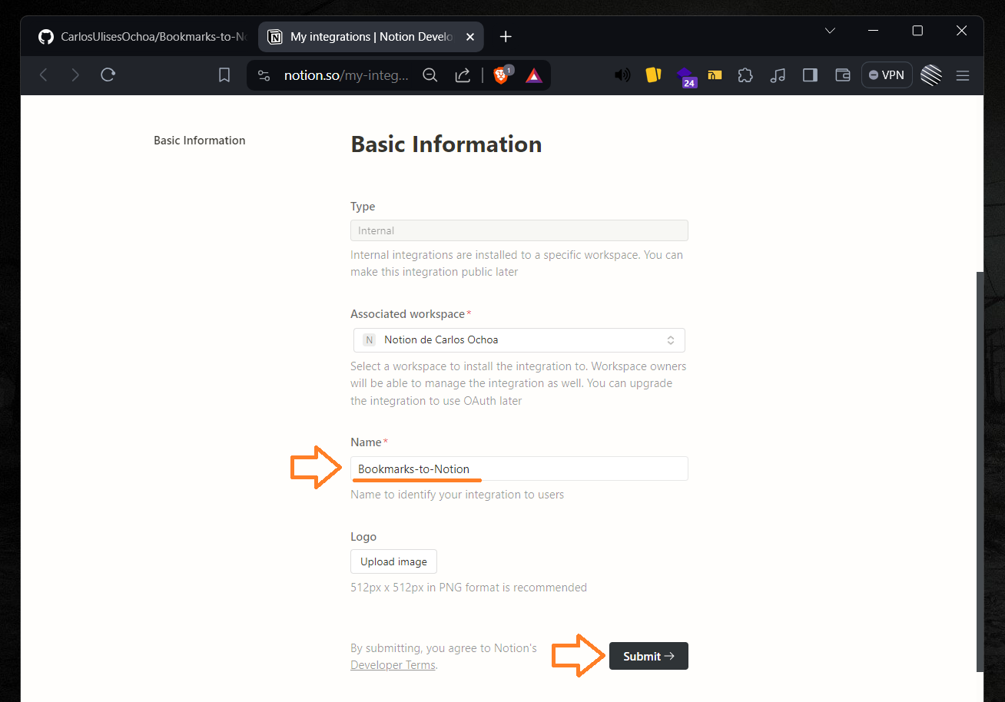
Task: Switch to the CarlosUlisesOchoa GitHub tab
Action: click(142, 37)
